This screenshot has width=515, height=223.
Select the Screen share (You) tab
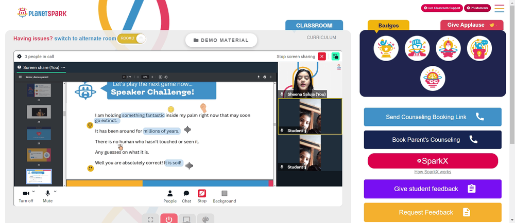41,67
